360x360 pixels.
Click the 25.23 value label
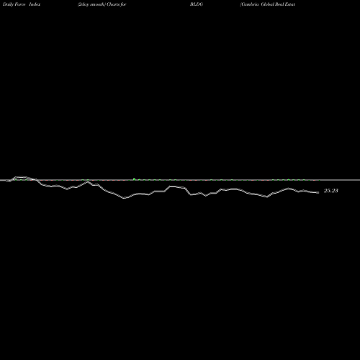pos(331,191)
